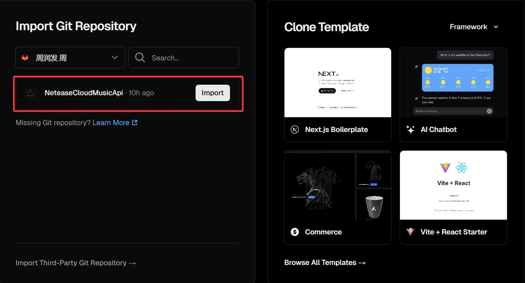Screen dimensions: 525x283
Task: Click Import Third-Party Git Repository
Action: point(75,263)
